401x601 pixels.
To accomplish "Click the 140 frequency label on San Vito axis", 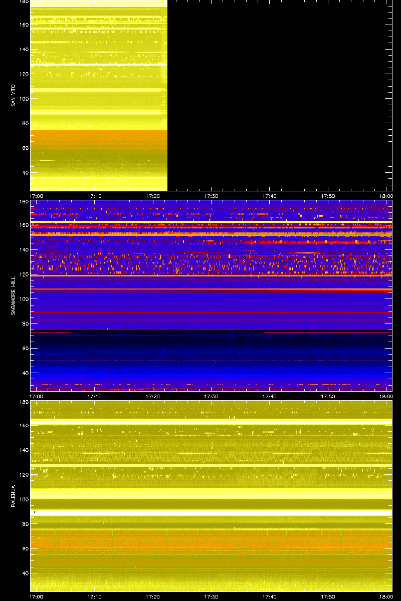I will click(x=24, y=50).
